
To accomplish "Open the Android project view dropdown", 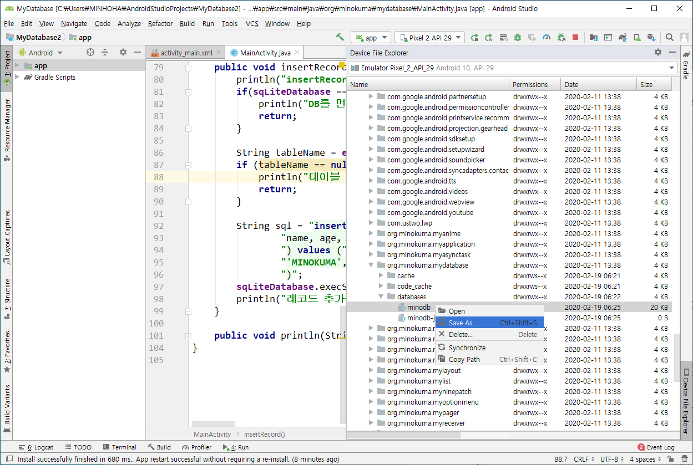I will (41, 53).
